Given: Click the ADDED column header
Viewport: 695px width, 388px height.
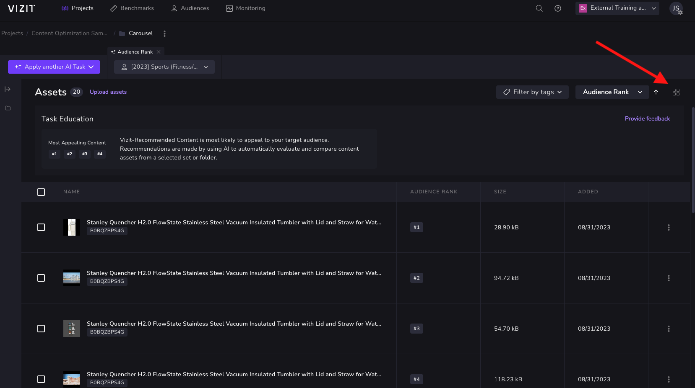Looking at the screenshot, I should (x=588, y=192).
